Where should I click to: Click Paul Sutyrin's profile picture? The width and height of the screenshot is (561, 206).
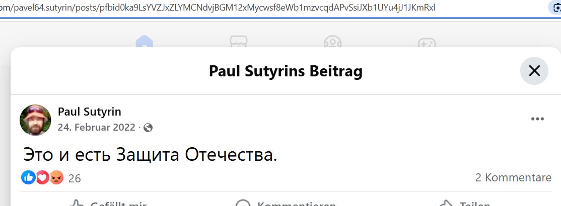pos(35,120)
